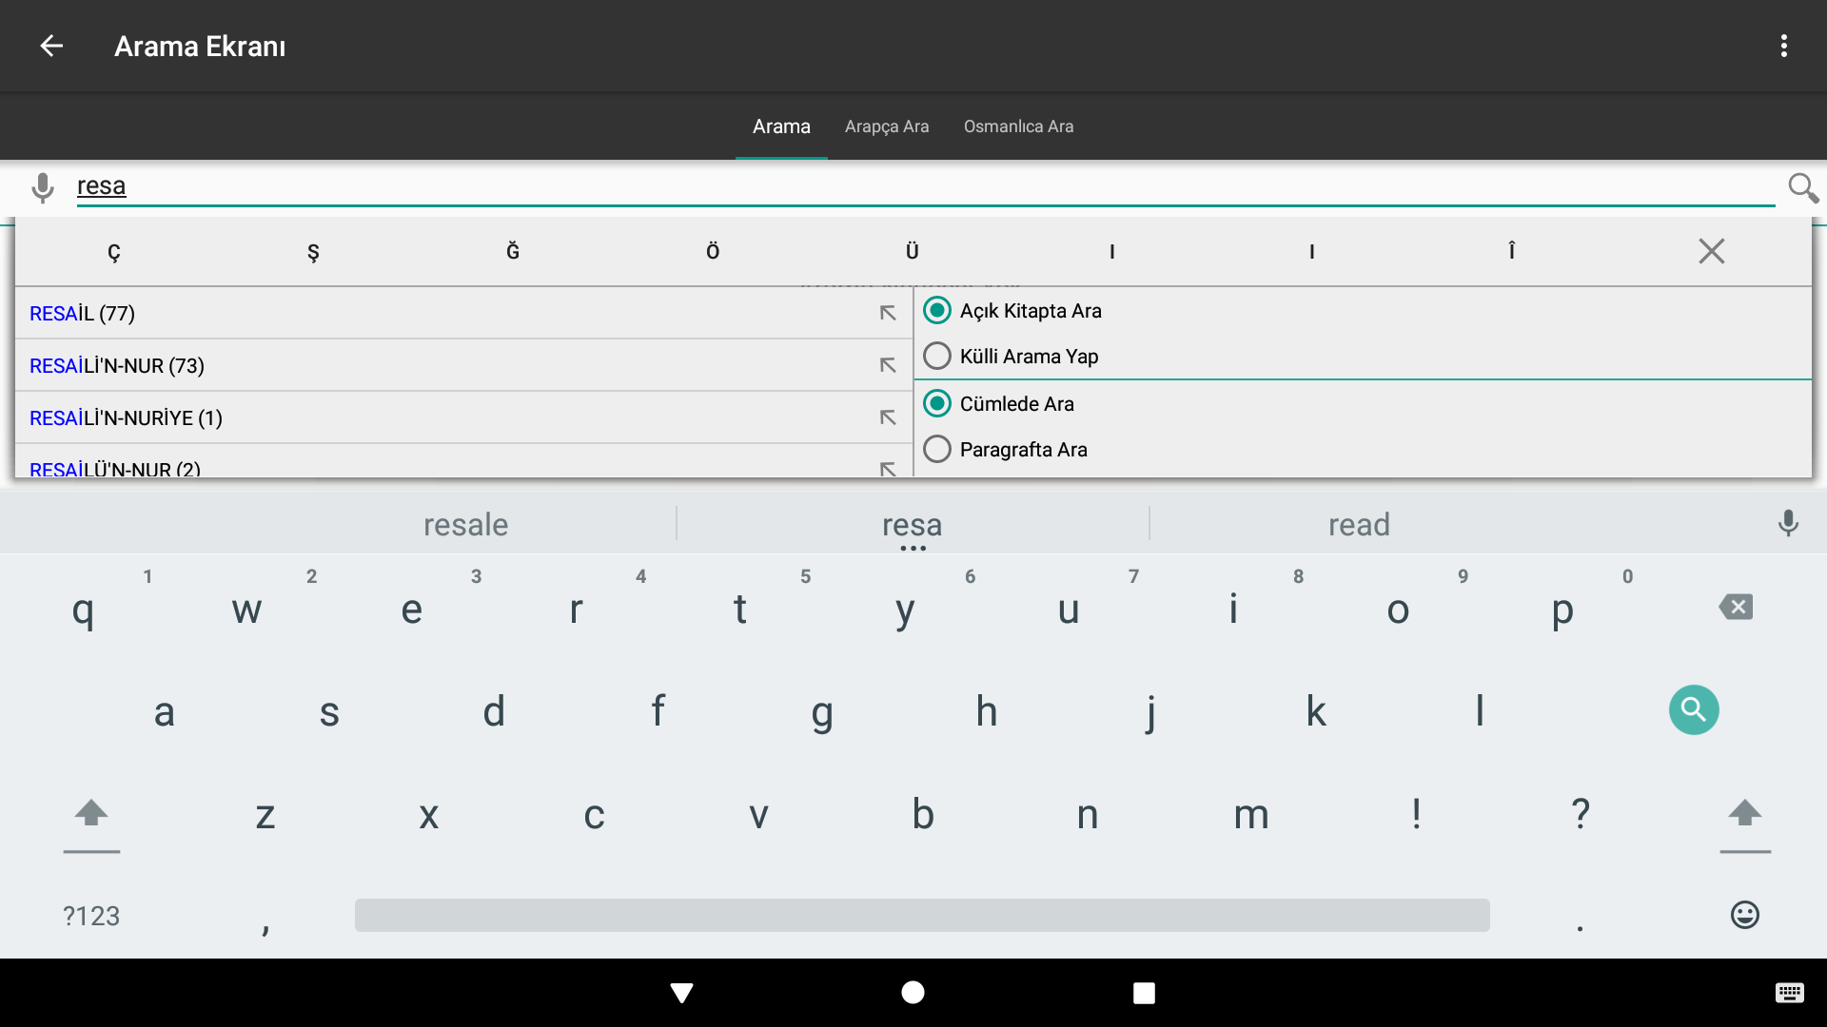1827x1027 pixels.
Task: Insert the Î character
Action: click(1512, 251)
